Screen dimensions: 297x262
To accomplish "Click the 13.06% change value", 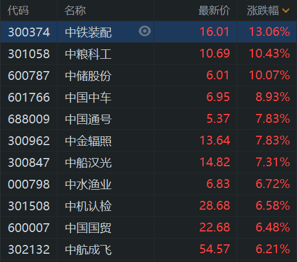I will pyautogui.click(x=269, y=32).
